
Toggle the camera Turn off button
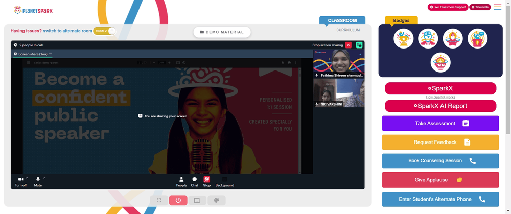pyautogui.click(x=20, y=182)
